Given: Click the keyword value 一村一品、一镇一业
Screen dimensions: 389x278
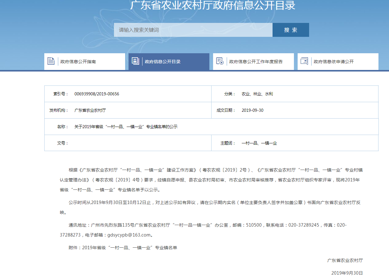Looking at the screenshot, I should (x=259, y=143).
